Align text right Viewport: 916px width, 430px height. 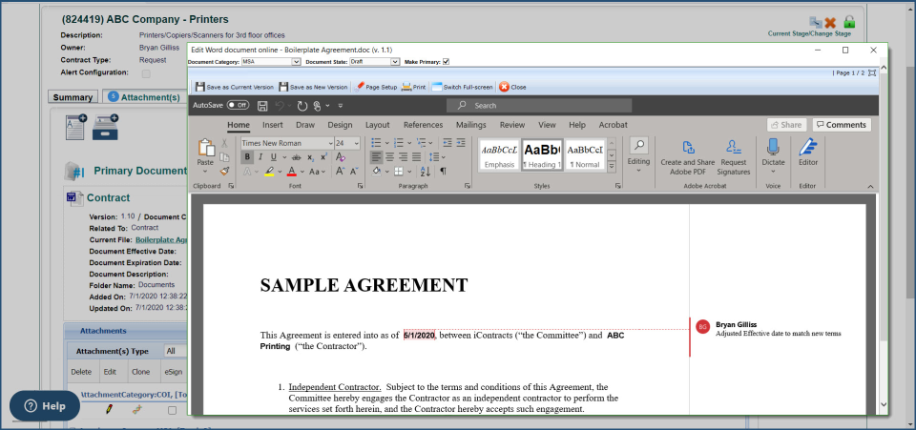pos(403,157)
